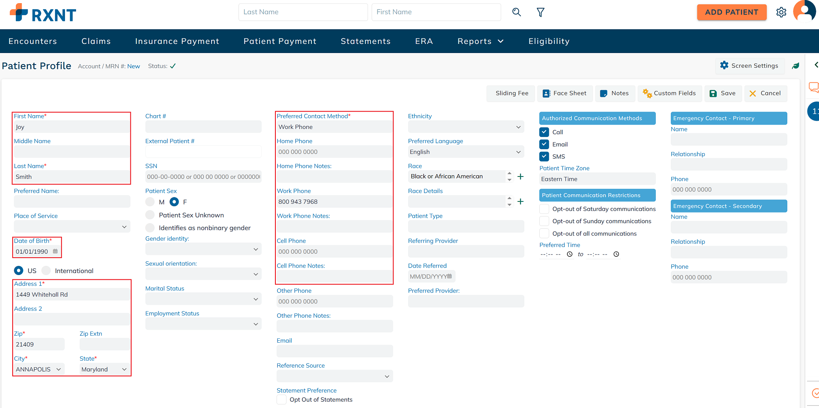Uncheck the Call communication checkbox
This screenshot has width=819, height=408.
(544, 132)
